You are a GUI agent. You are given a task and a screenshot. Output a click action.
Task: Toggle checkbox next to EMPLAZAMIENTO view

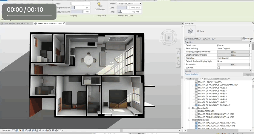(196, 111)
